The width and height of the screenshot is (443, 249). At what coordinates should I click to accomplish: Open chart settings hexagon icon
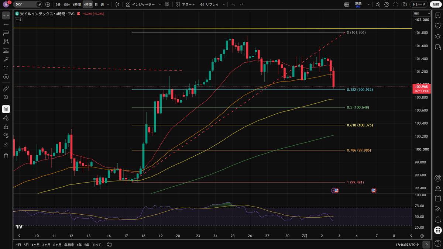tap(387, 4)
